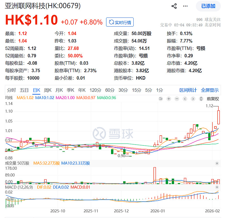
Task: Click the MA10:1.02 moving average label
Action: 45,98
